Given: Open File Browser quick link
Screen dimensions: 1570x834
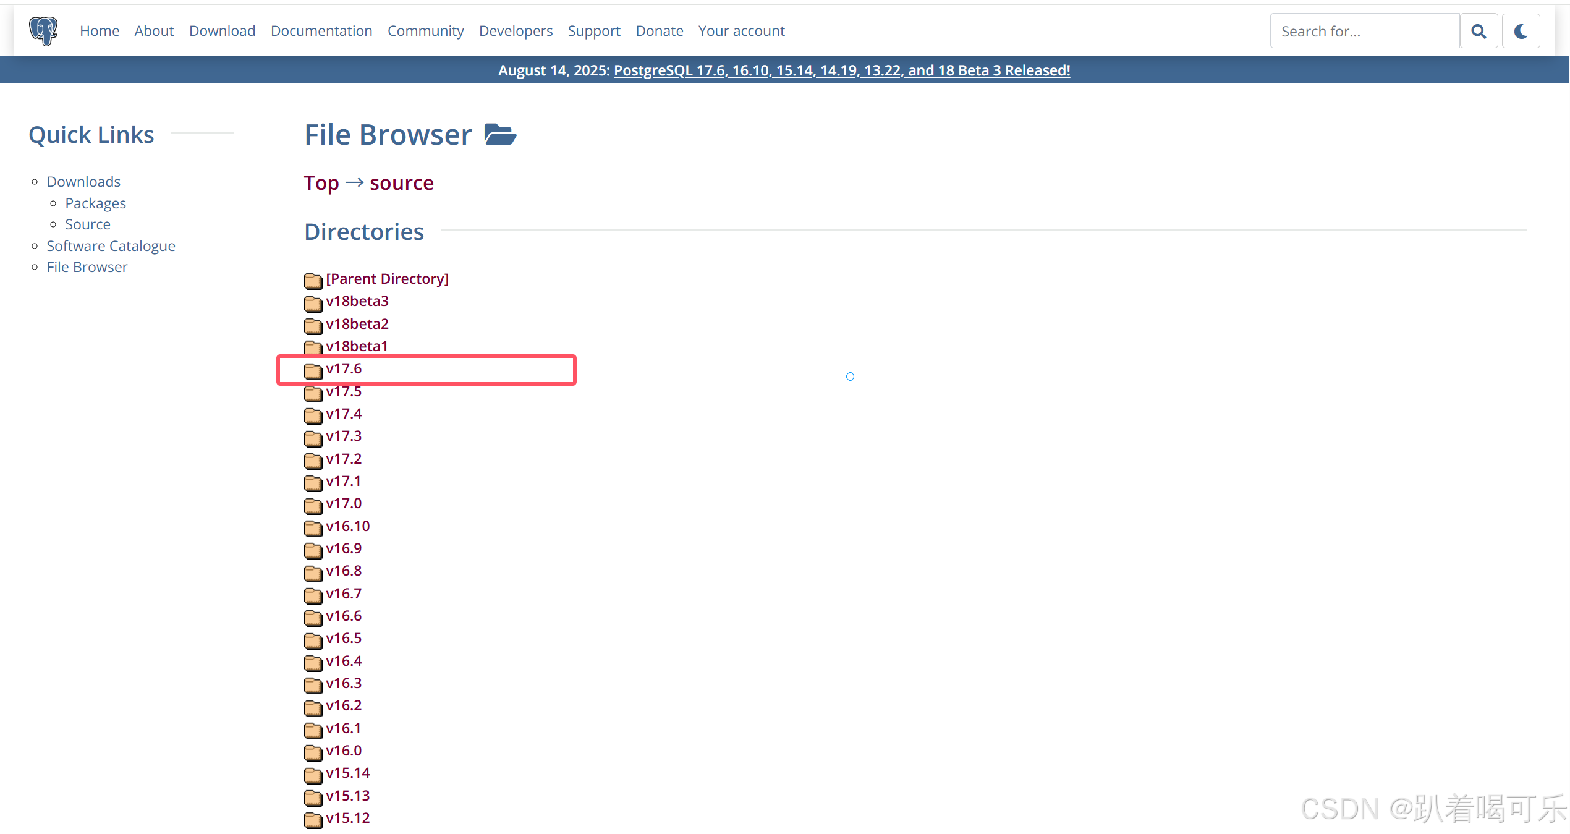Looking at the screenshot, I should pos(87,267).
